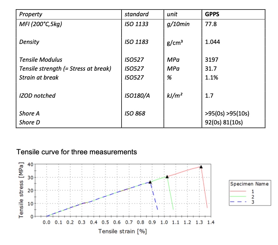Click the Property column header
Image resolution: width=278 pixels, height=245 pixels.
31,14
